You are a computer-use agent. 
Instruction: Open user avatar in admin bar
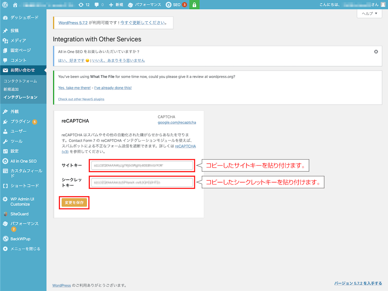click(x=383, y=5)
